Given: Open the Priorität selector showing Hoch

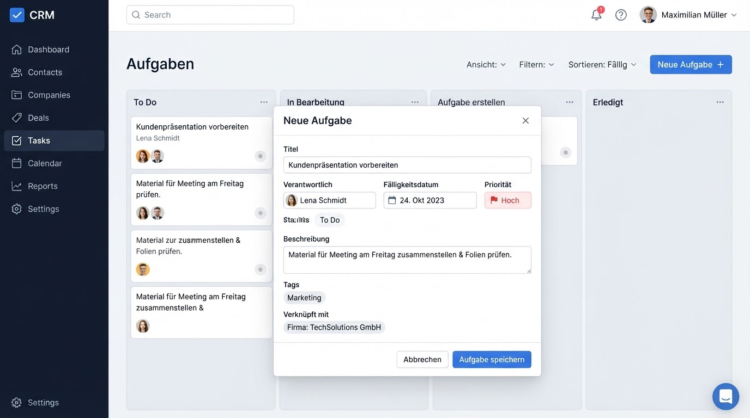Looking at the screenshot, I should (x=508, y=200).
